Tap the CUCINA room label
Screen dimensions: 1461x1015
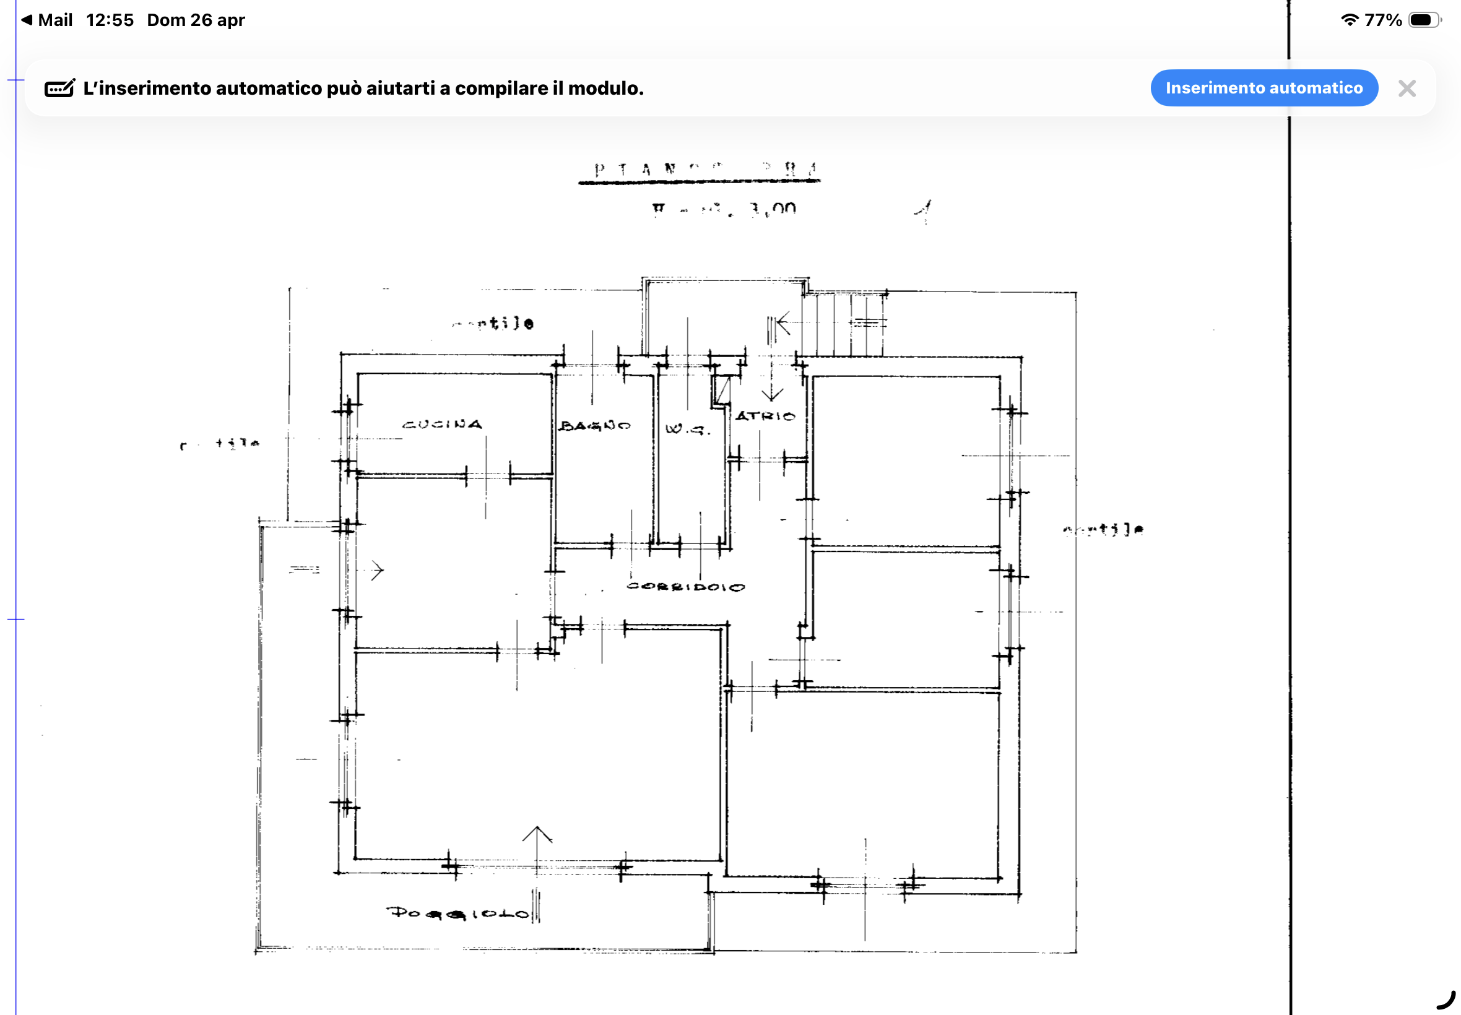[x=442, y=424]
